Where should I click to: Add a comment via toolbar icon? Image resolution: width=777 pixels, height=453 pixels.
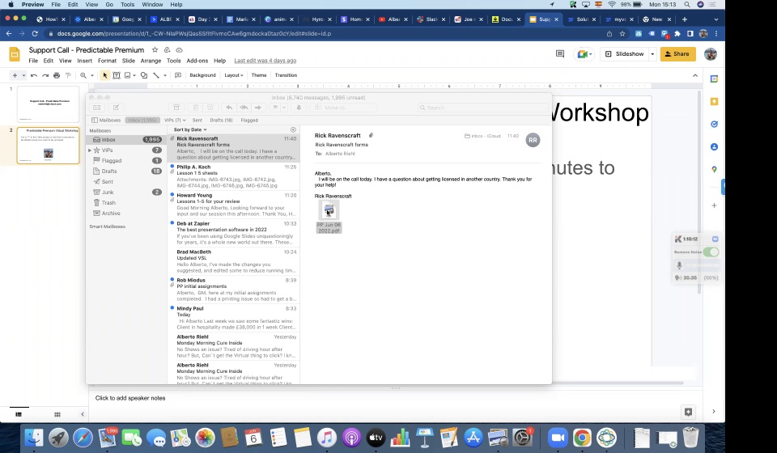tap(178, 75)
